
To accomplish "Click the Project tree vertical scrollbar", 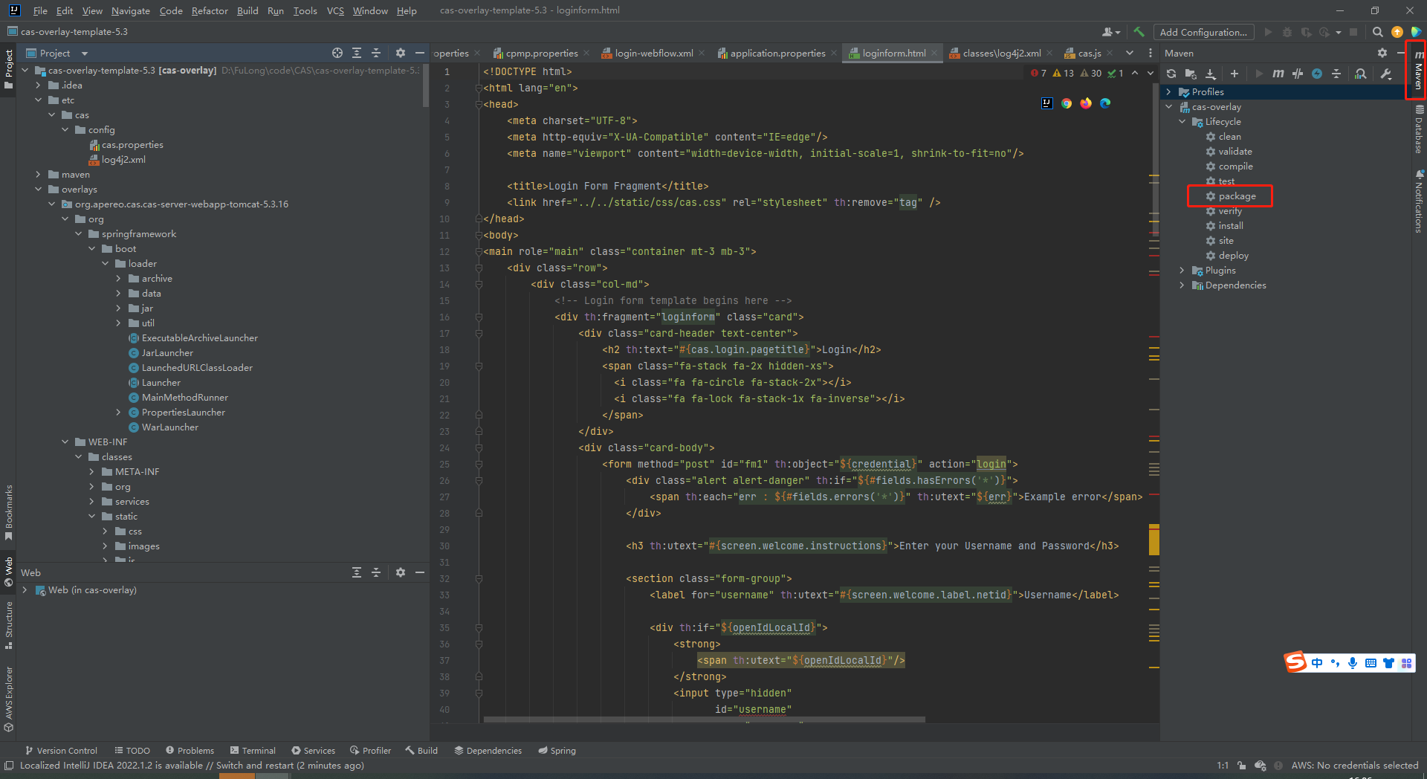I will 426,85.
